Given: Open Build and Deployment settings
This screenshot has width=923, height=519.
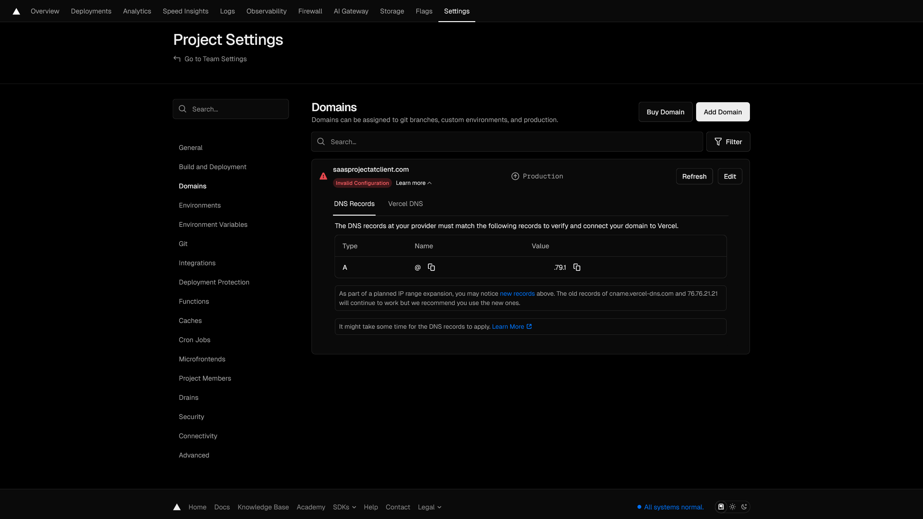Looking at the screenshot, I should click(x=212, y=167).
